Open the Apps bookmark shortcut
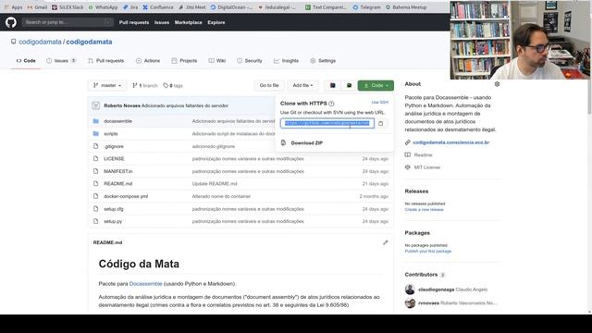This screenshot has height=333, width=592. 14,7
